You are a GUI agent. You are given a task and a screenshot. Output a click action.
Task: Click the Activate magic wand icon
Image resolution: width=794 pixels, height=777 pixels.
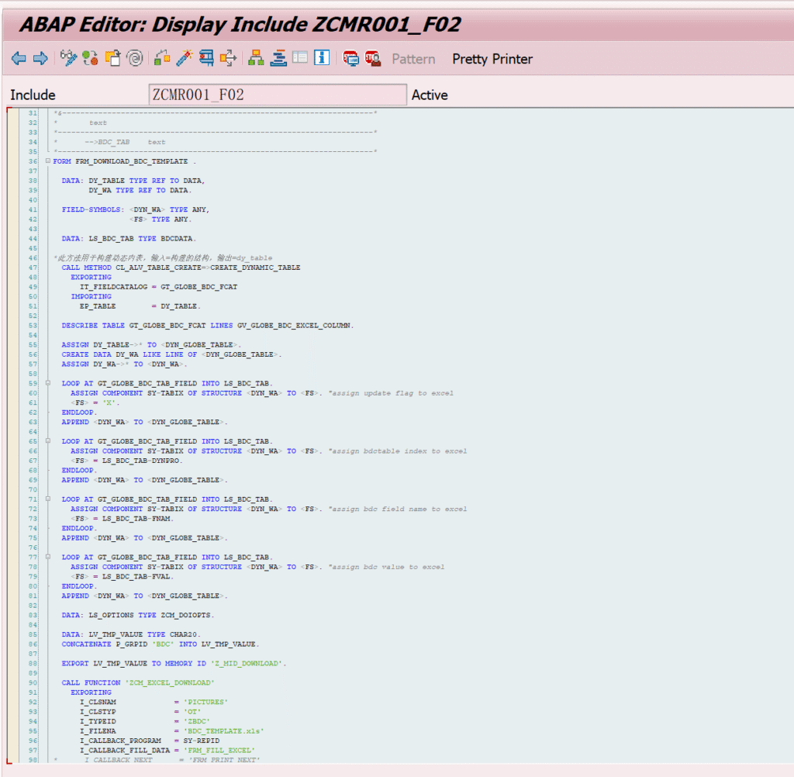click(185, 59)
